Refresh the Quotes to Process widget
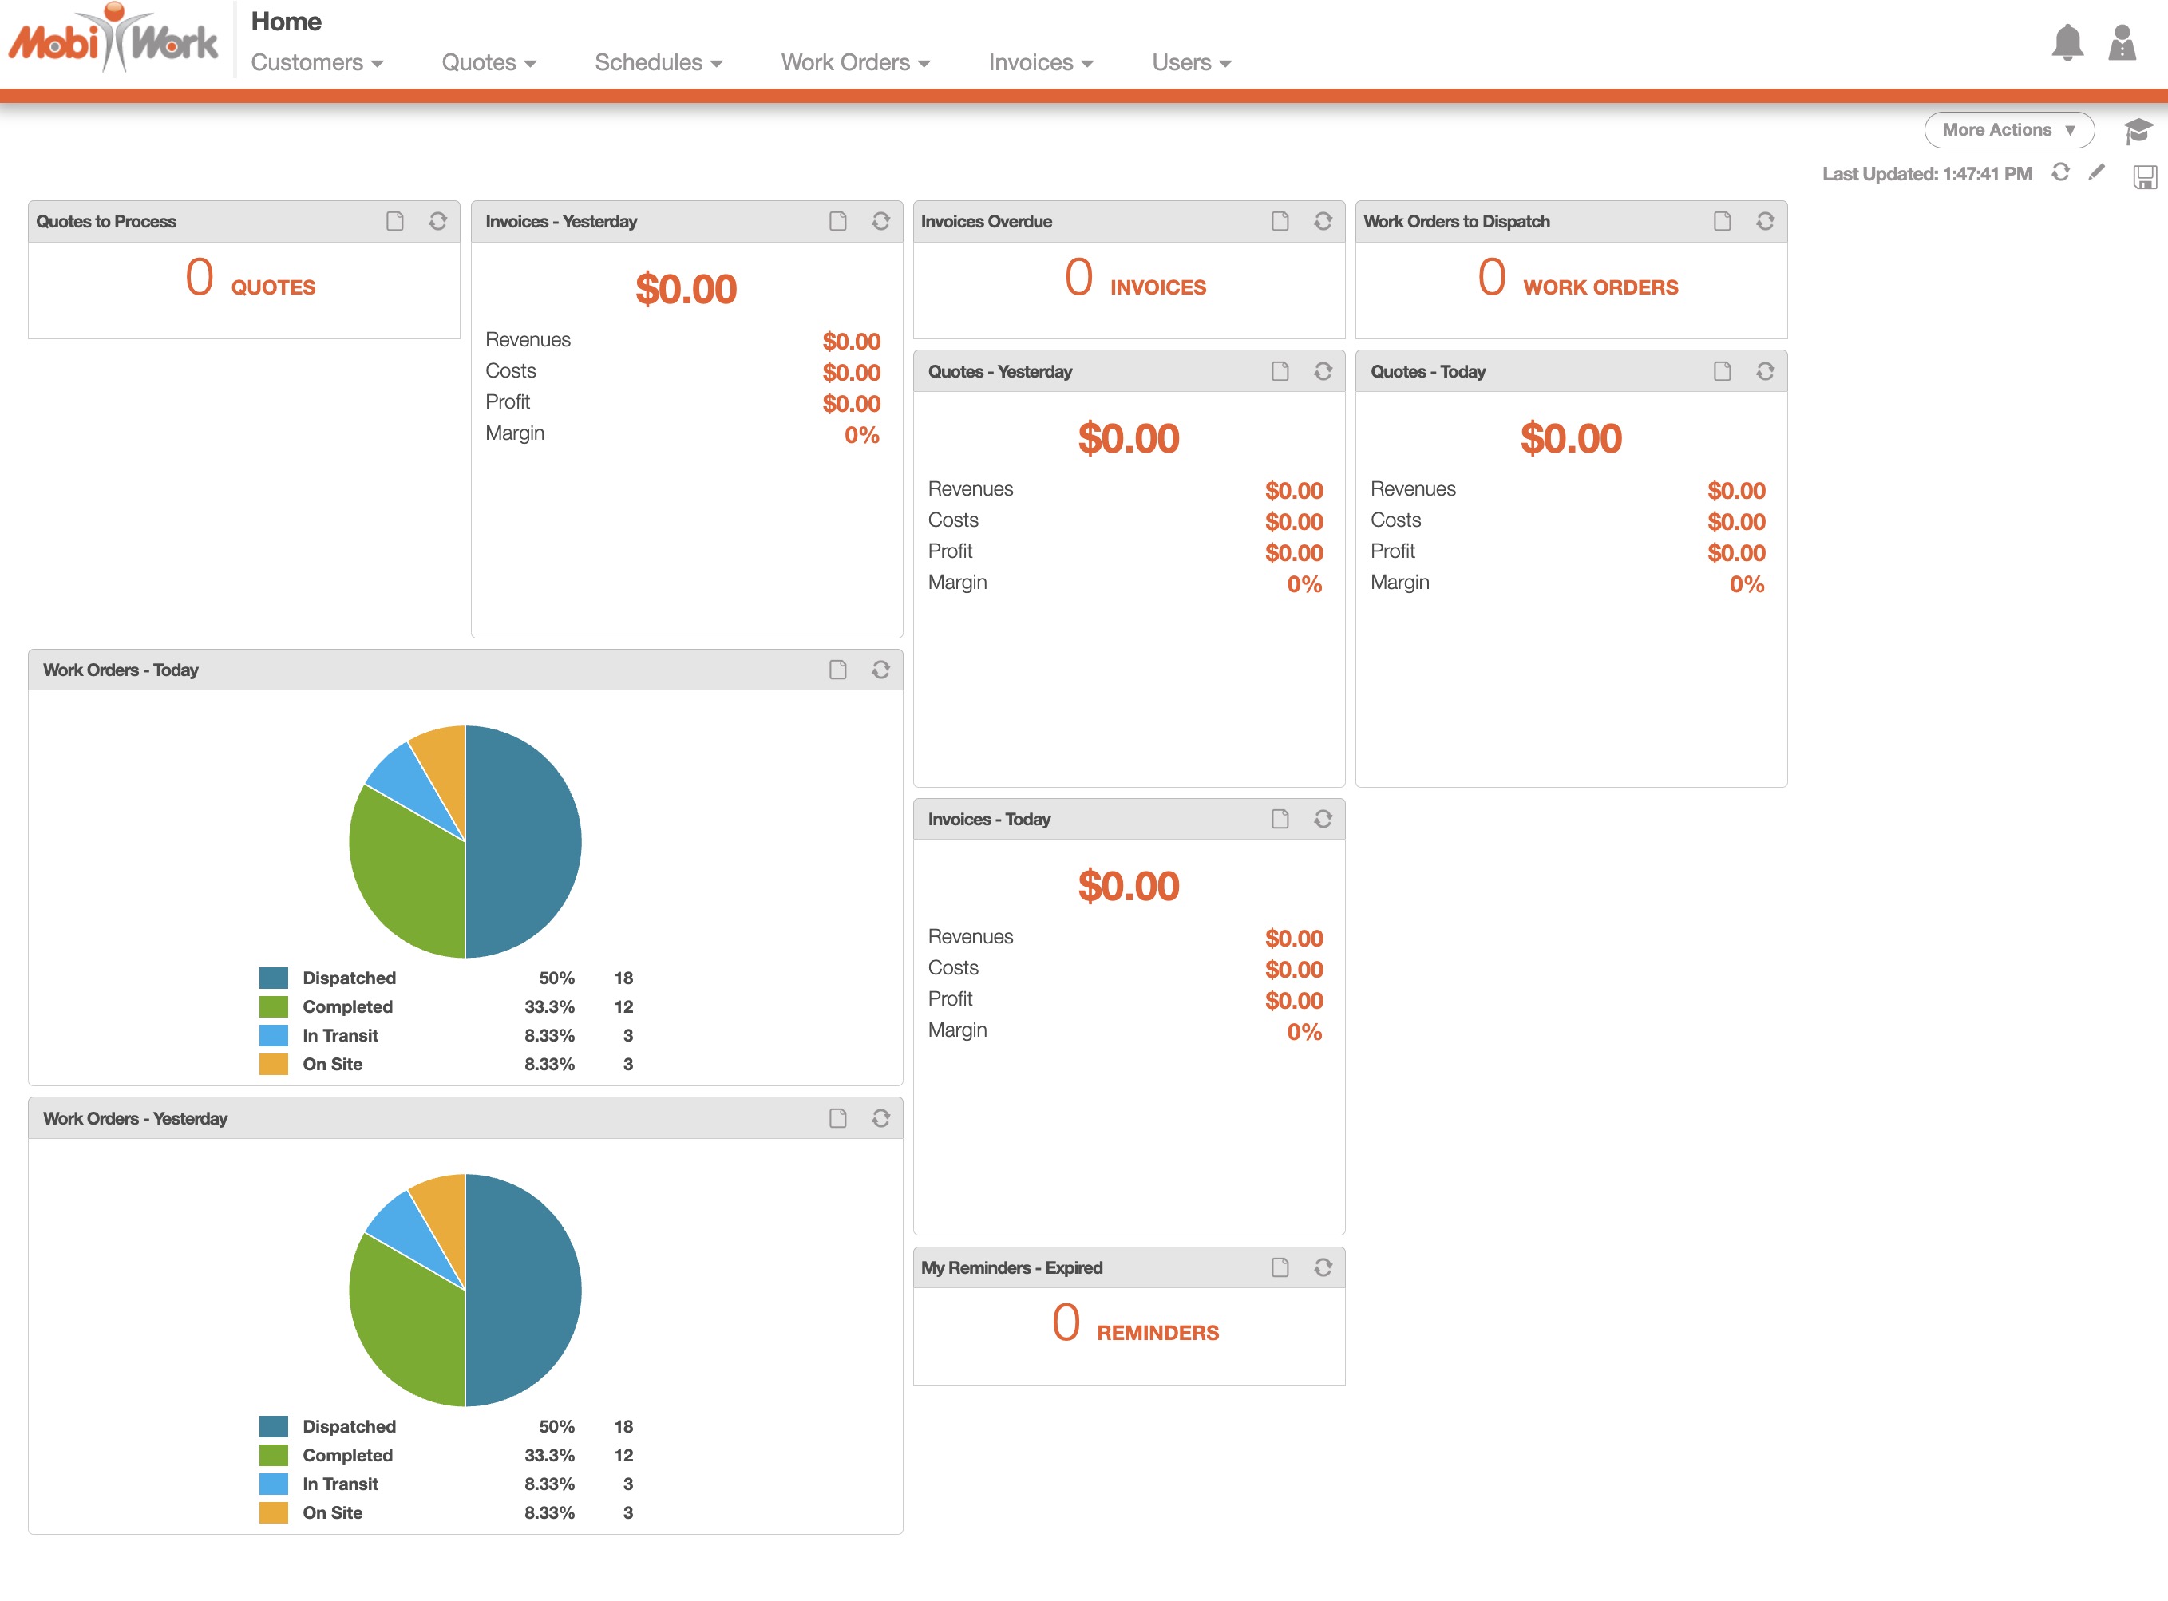Screen dimensions: 2168x1601 pyautogui.click(x=438, y=221)
